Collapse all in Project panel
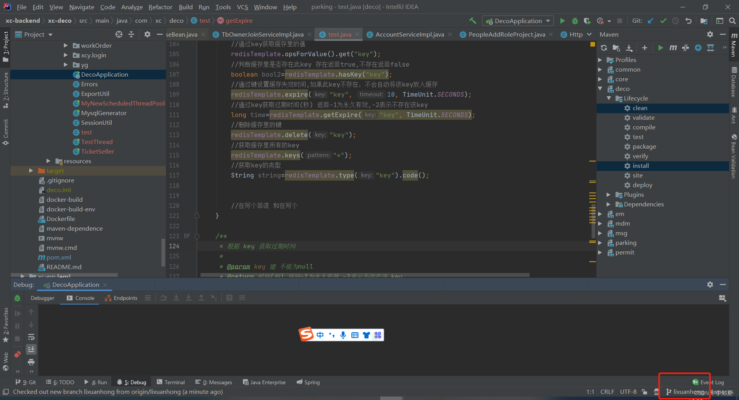Screen dimensions: 739x400 (x=131, y=34)
